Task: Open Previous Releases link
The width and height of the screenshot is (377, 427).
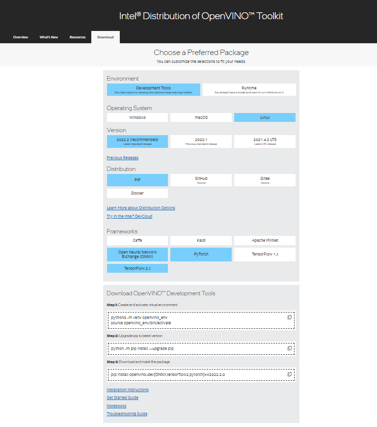Action: pyautogui.click(x=122, y=158)
